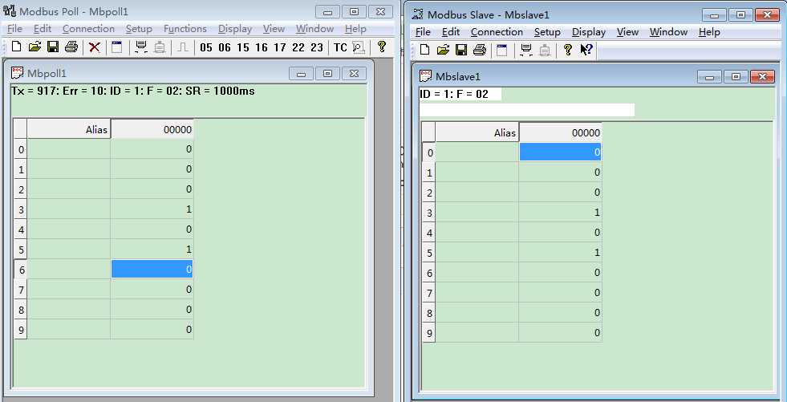Open Edit menu in Modbus Poll
Image resolution: width=787 pixels, height=402 pixels.
pos(43,29)
